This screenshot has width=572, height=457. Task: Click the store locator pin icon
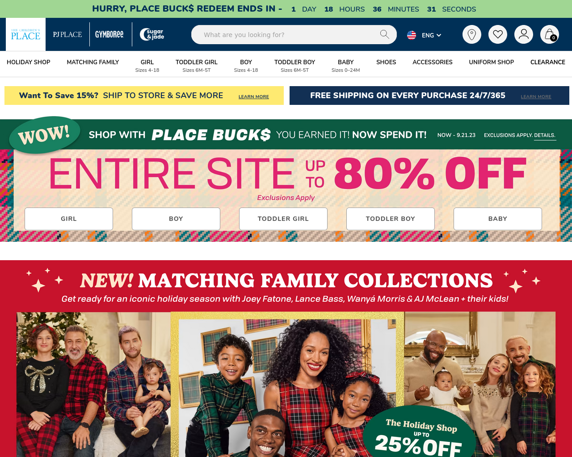471,34
